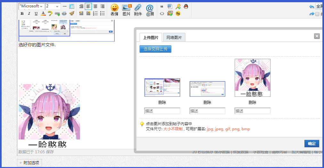The width and height of the screenshot is (324, 168).
Task: Insert a table using the table icon
Action: [x=72, y=6]
